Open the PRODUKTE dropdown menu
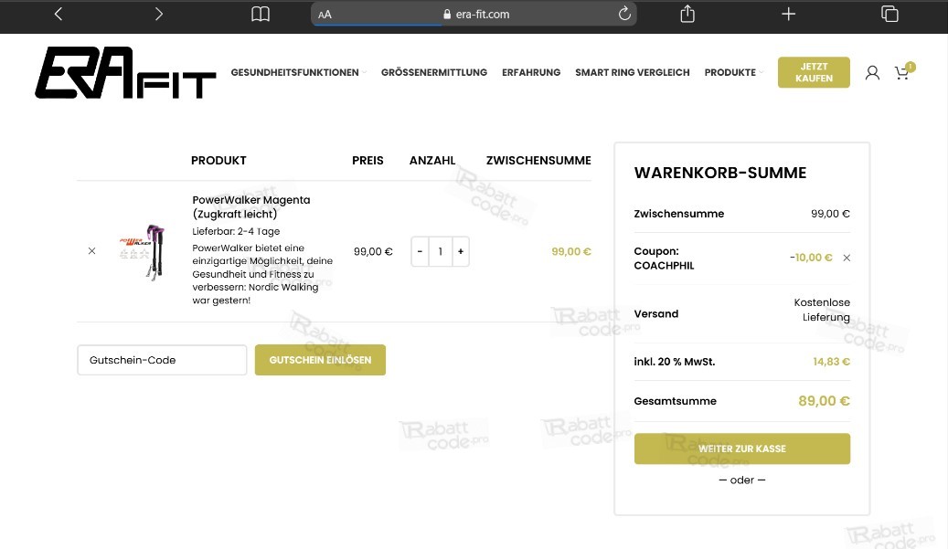The width and height of the screenshot is (948, 549). [730, 72]
